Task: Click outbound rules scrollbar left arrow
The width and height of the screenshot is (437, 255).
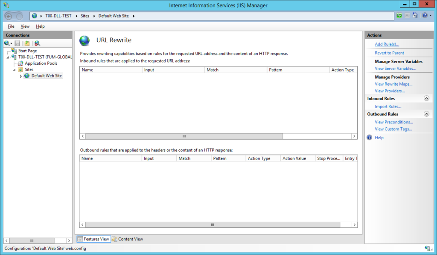Action: (x=82, y=224)
